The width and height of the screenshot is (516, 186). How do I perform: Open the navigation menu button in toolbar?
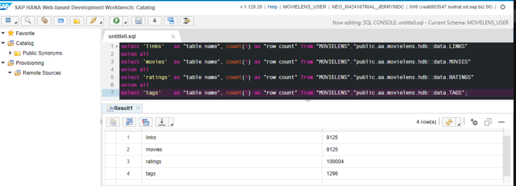tap(10, 21)
